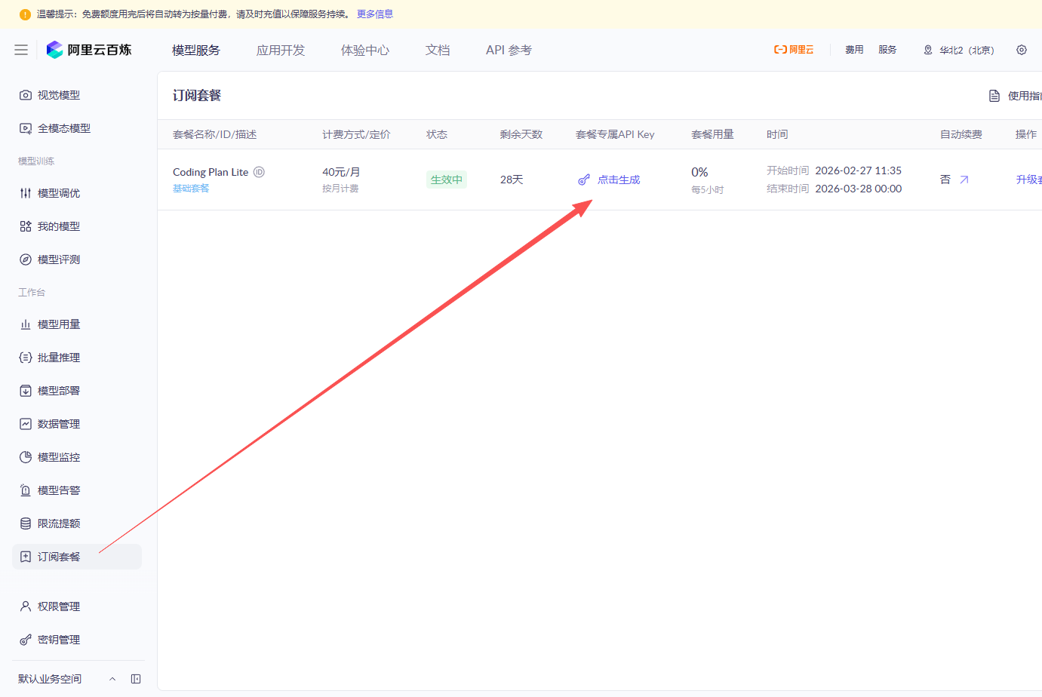The width and height of the screenshot is (1042, 697).
Task: Open 模型用量 in the sidebar
Action: click(x=59, y=324)
